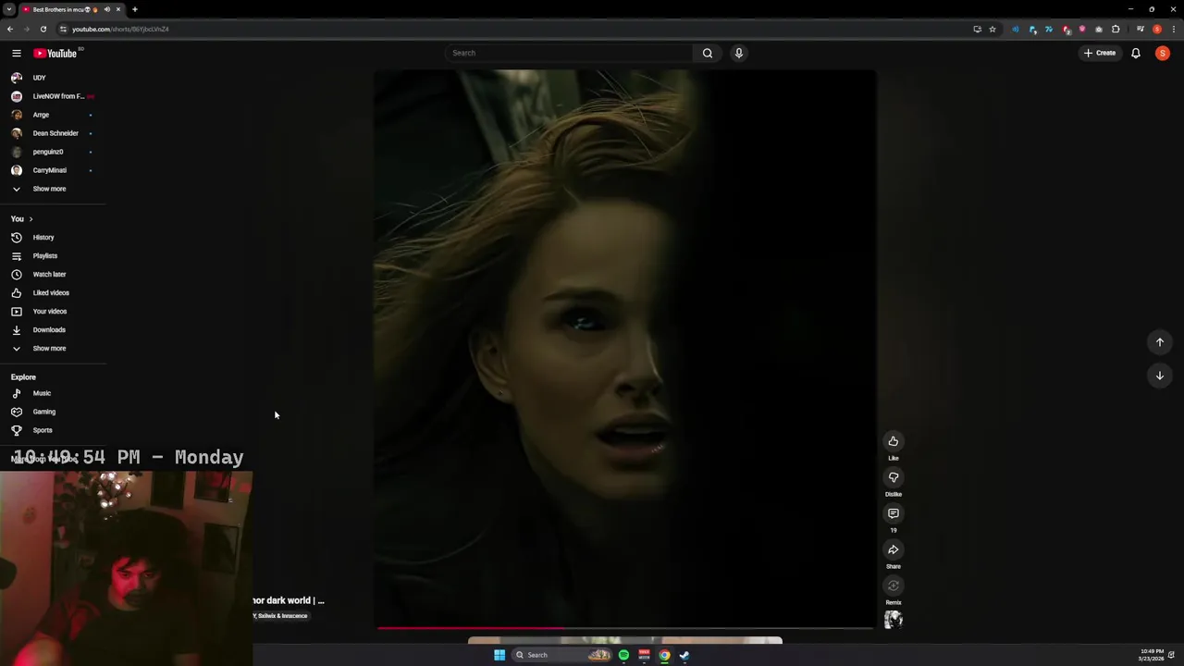The image size is (1184, 666).
Task: Reload the page
Action: (x=43, y=29)
